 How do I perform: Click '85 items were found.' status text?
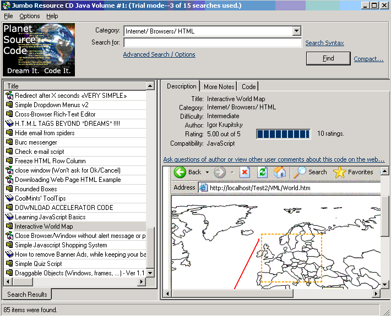[x=30, y=310]
